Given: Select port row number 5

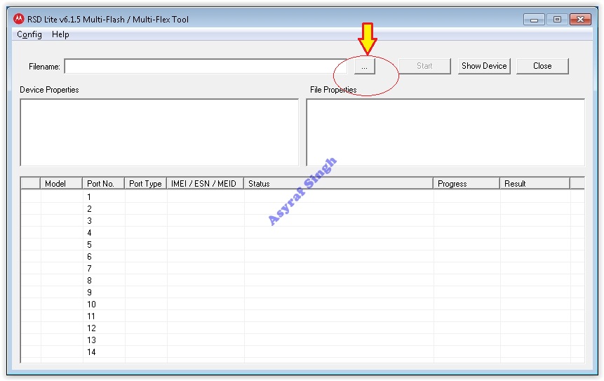Looking at the screenshot, I should 302,245.
